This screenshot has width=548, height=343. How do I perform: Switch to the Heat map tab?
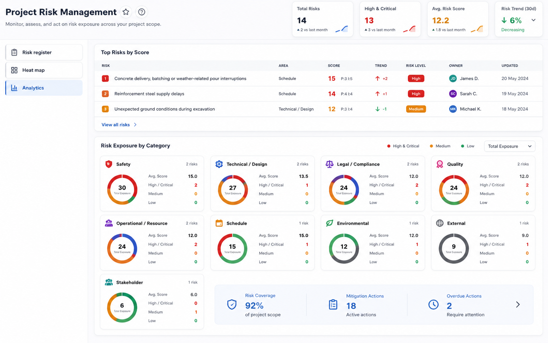tap(44, 70)
